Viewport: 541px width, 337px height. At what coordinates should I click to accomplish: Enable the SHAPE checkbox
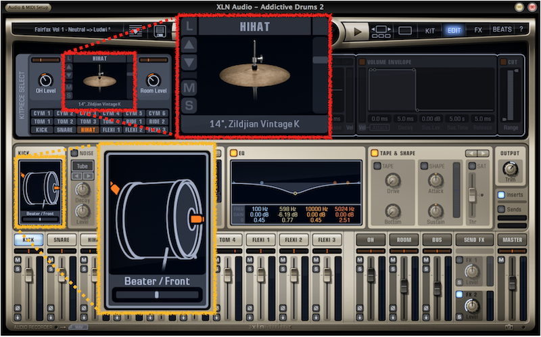[424, 166]
